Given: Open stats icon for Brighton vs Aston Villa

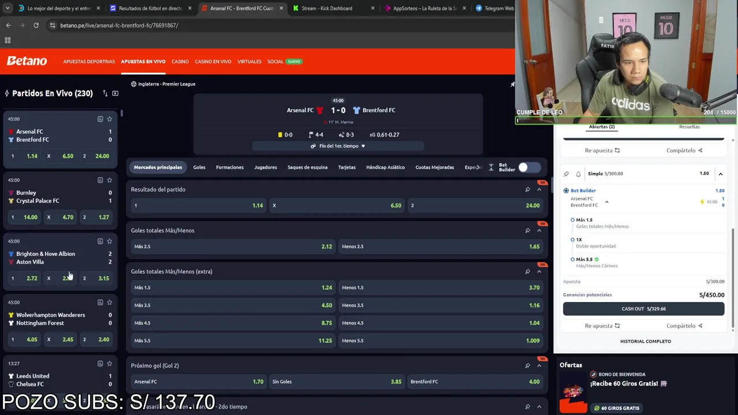Looking at the screenshot, I should [100, 241].
